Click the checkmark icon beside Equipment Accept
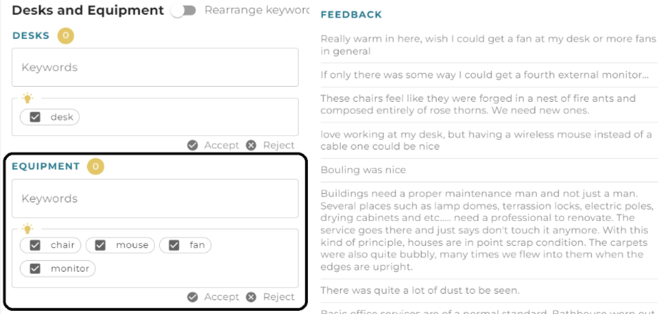The image size is (665, 314). click(192, 297)
